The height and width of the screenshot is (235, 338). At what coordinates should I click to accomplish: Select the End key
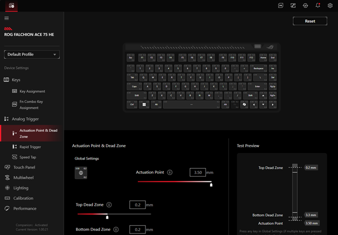[x=273, y=58]
